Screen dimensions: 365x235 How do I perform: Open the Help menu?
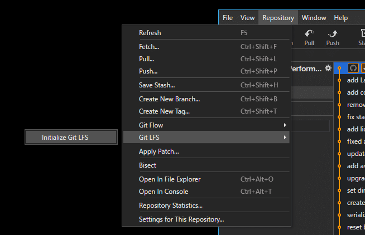click(340, 18)
